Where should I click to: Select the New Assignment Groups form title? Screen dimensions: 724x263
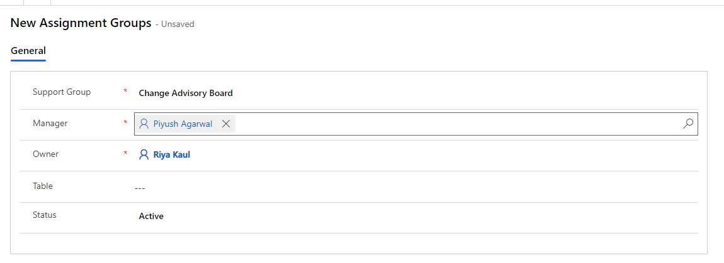click(x=81, y=23)
